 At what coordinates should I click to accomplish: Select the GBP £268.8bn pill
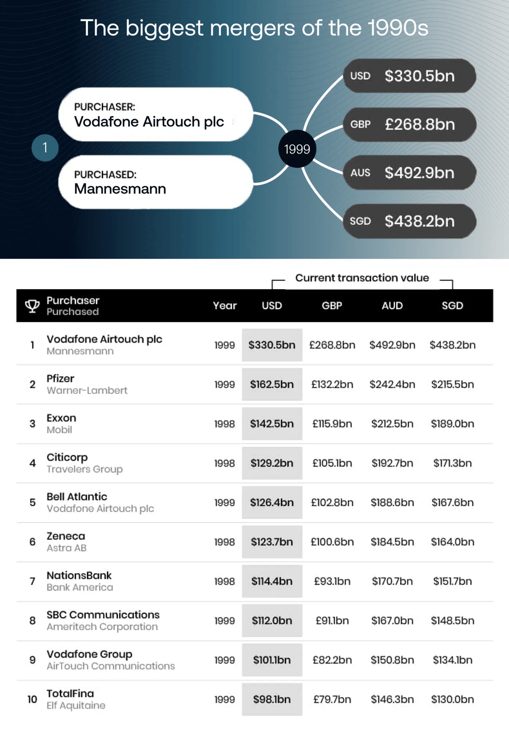point(409,124)
